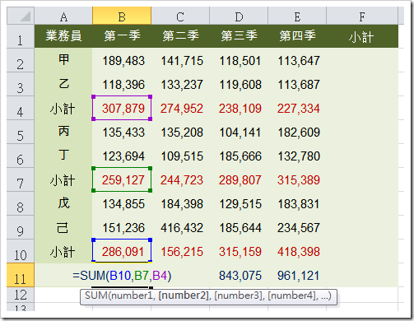
Task: Click cell with value 189,483
Action: pyautogui.click(x=122, y=60)
